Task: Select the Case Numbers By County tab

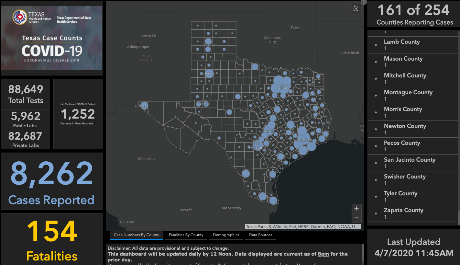Action: coord(137,235)
